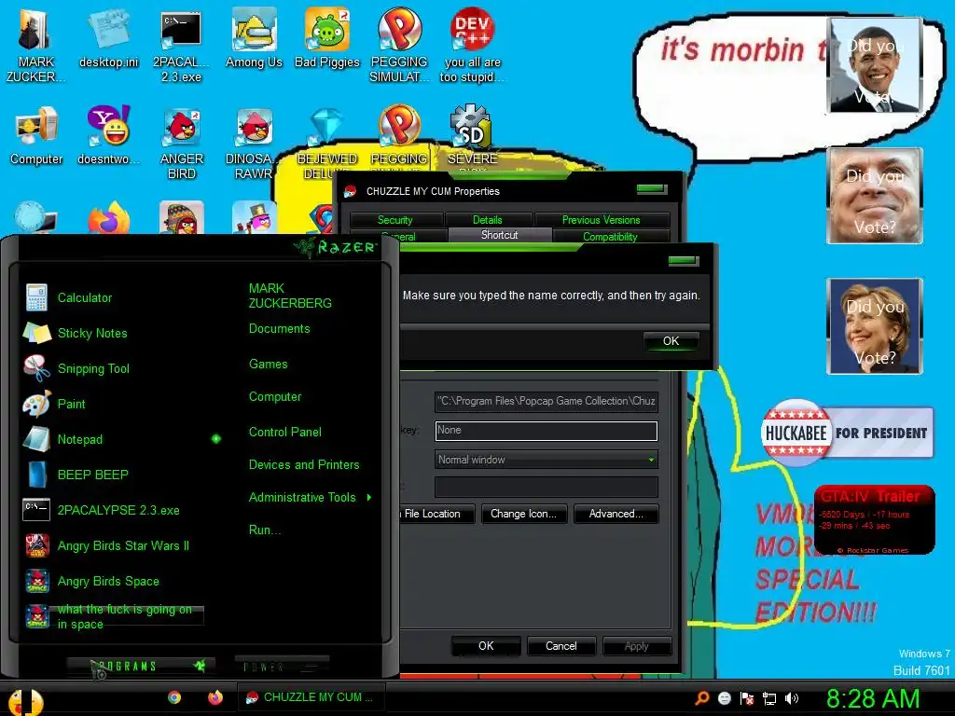The image size is (955, 716).
Task: Click the Chrome icon on the taskbar
Action: pos(174,697)
